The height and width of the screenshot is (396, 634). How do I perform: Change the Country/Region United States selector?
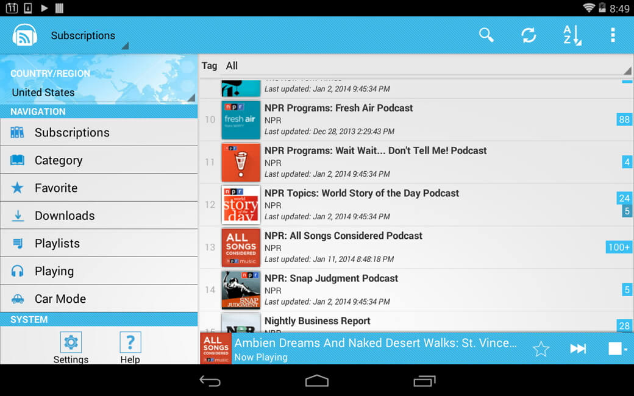click(99, 92)
